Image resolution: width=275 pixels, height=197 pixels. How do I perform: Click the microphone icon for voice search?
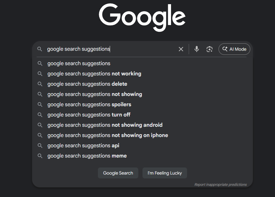(196, 49)
